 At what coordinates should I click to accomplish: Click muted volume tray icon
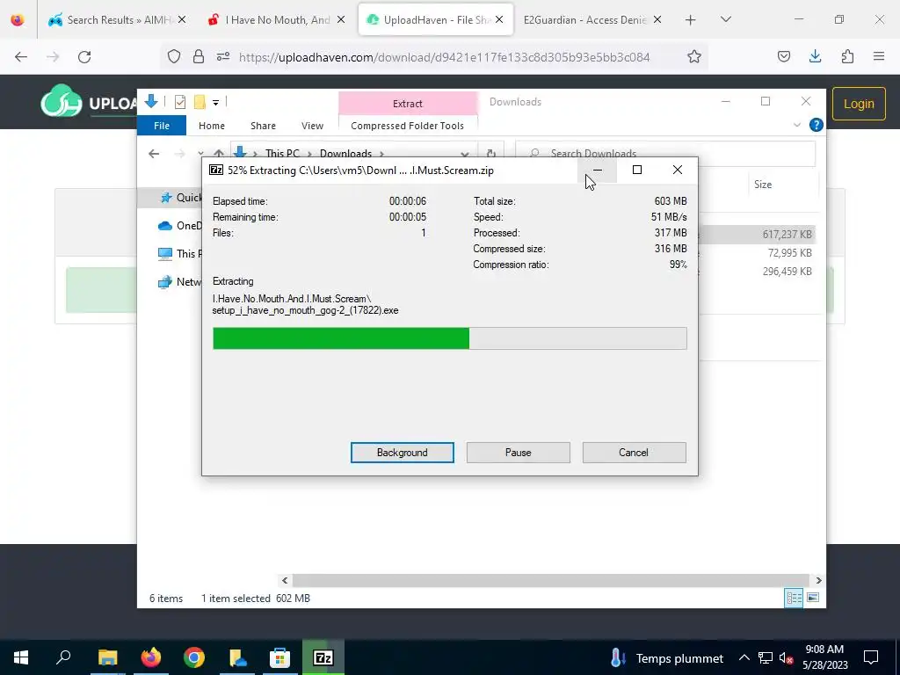pyautogui.click(x=787, y=657)
